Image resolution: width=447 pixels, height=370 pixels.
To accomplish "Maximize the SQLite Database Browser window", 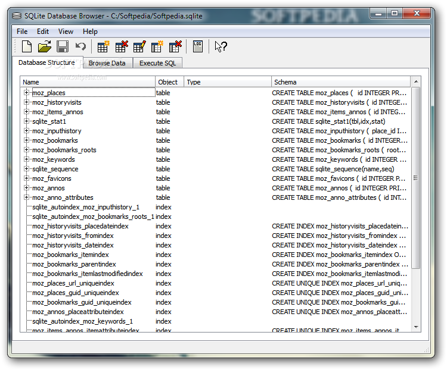I will click(395, 13).
